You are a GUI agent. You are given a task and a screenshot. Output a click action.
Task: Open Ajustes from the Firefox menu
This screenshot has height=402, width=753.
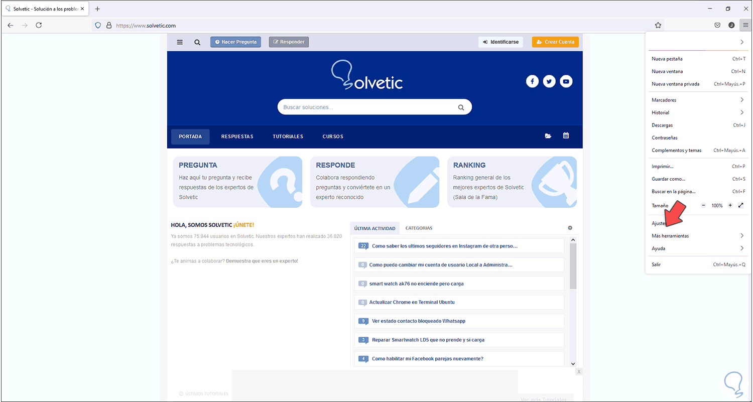pyautogui.click(x=698, y=223)
